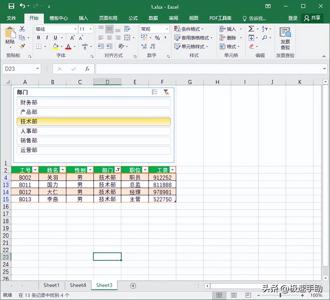The height and width of the screenshot is (300, 330).
Task: Select 销售部 in the department slicer
Action: point(94,141)
